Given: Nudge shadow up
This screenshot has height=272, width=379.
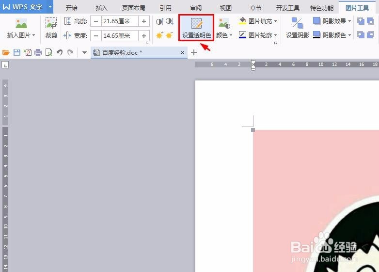Looking at the screenshot, I should click(361, 21).
